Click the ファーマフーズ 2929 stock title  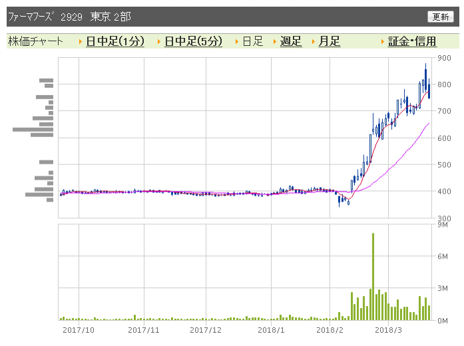[x=45, y=17]
